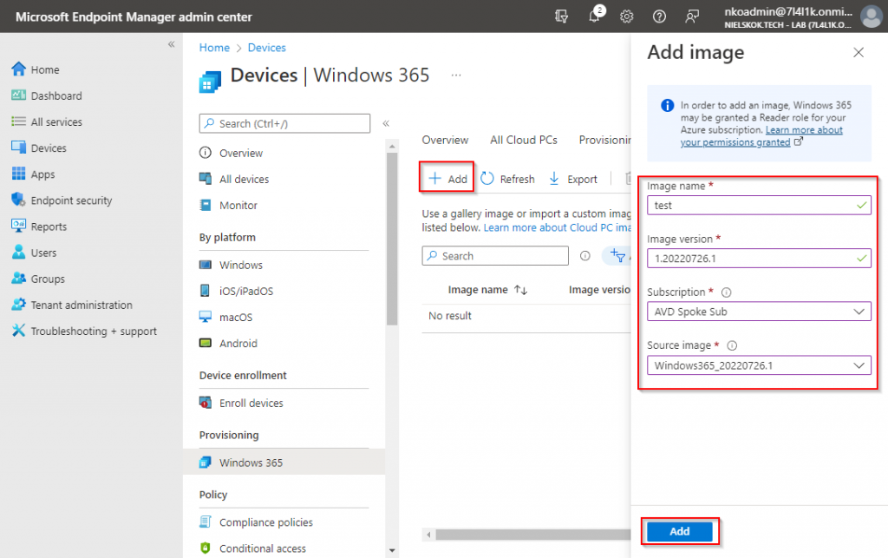
Task: Open the directory and subscription filter icon
Action: tap(561, 16)
